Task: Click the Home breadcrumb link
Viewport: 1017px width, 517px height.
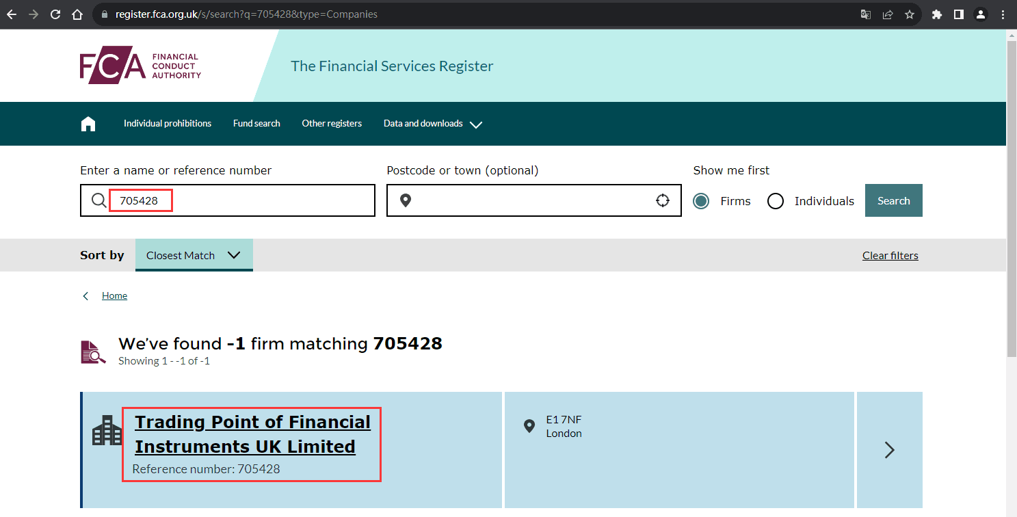Action: 114,295
